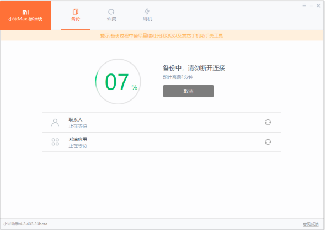This screenshot has height=231, width=325.
Task: Select the 联系人 row label
Action: tap(76, 119)
